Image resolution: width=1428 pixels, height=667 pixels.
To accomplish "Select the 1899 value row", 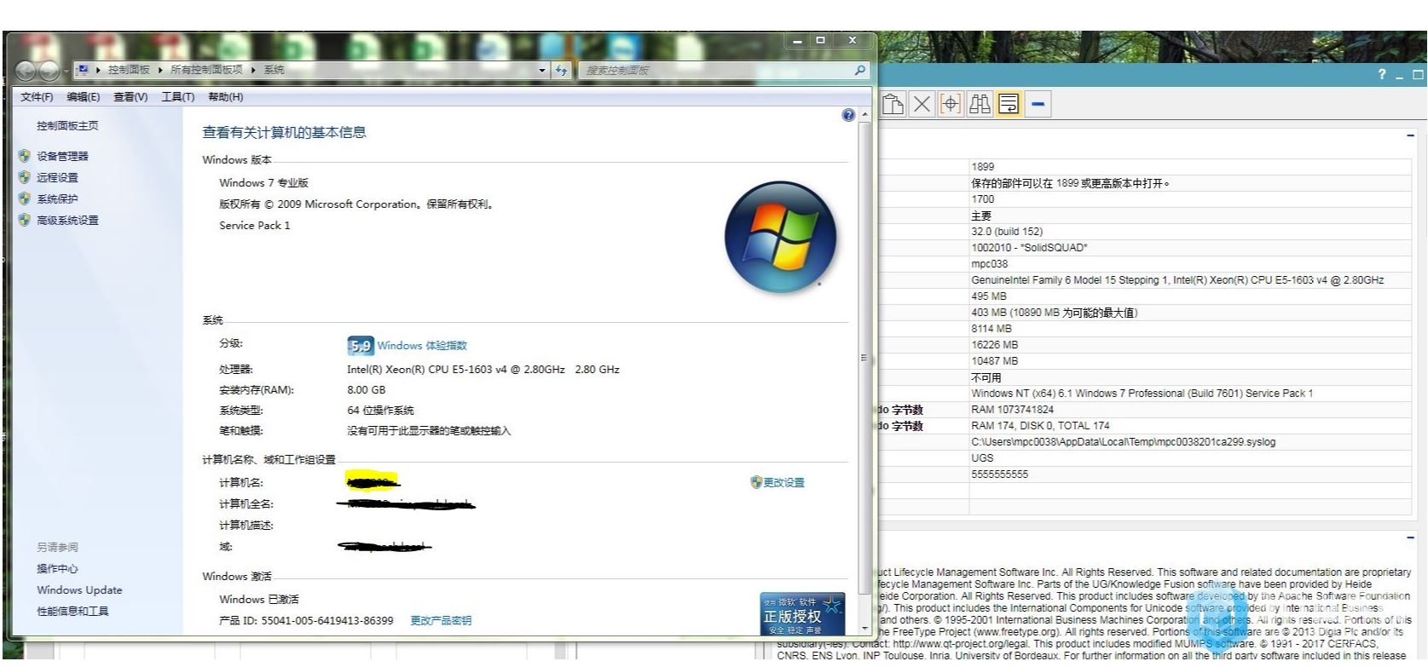I will click(x=1190, y=167).
